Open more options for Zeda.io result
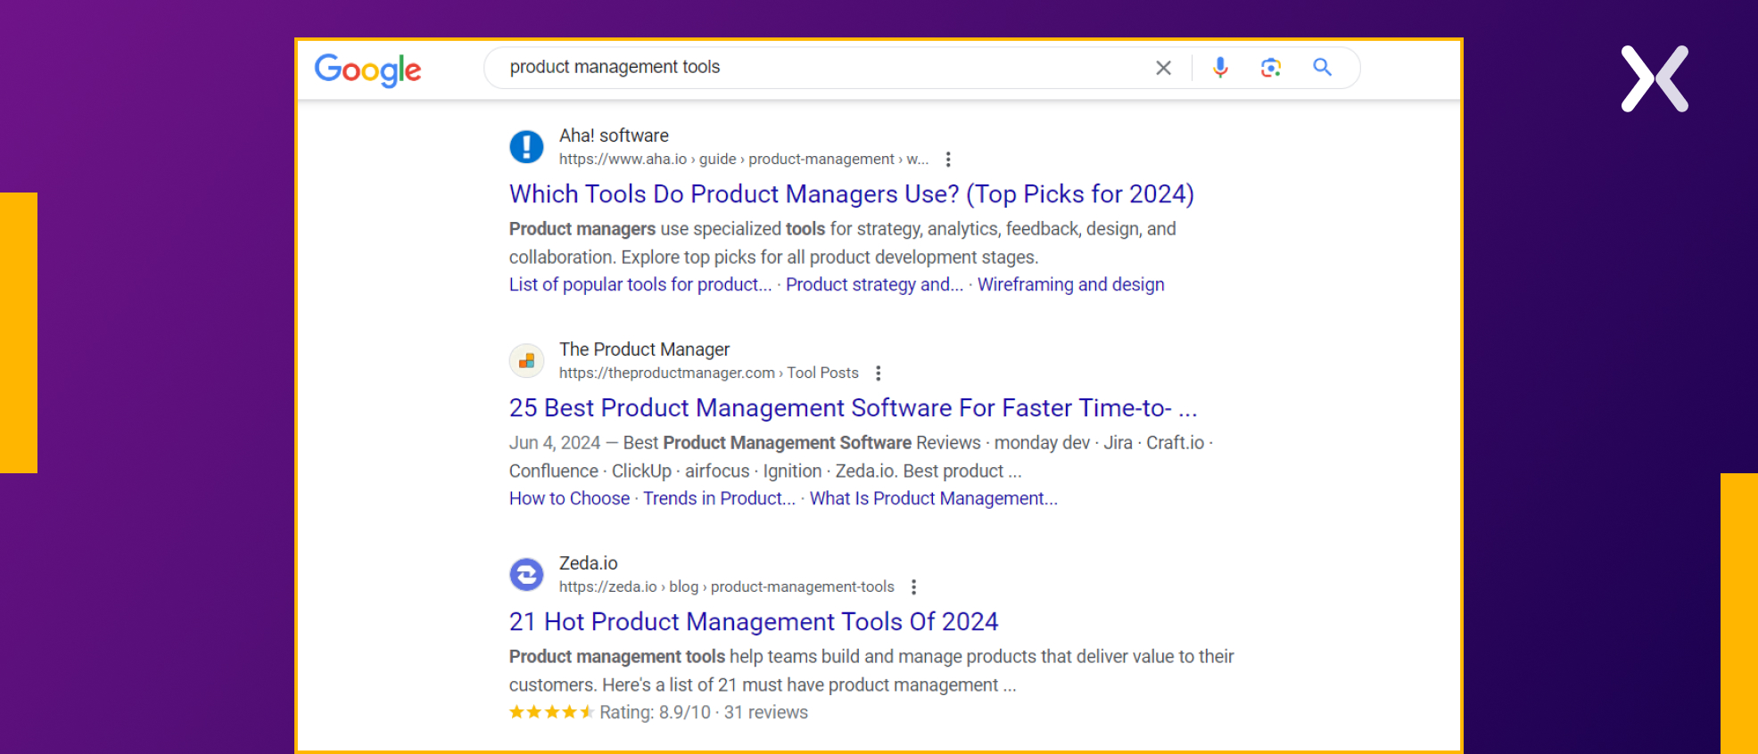The image size is (1758, 754). [x=913, y=587]
